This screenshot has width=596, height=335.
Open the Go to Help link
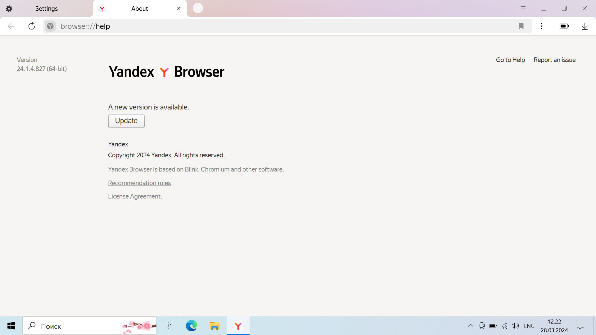(x=510, y=60)
